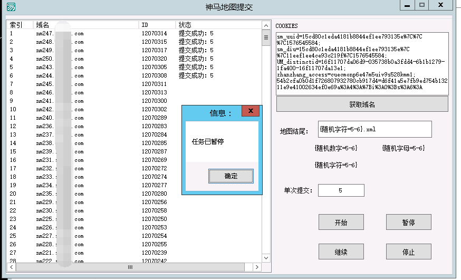
Task: Click the horizontal scrollbar thumb
Action: tap(130, 267)
